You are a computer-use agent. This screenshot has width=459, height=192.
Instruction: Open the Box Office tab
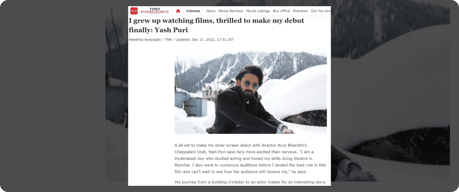click(x=281, y=11)
